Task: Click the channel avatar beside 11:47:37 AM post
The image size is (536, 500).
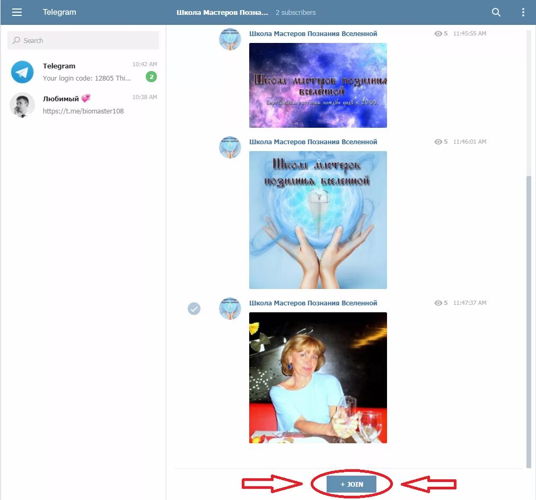Action: pos(230,308)
